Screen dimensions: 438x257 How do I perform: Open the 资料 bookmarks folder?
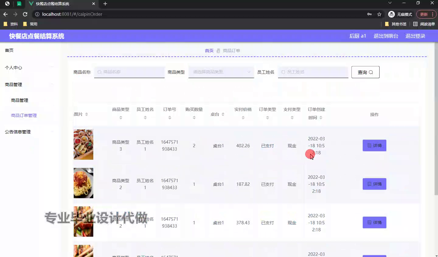(x=11, y=24)
